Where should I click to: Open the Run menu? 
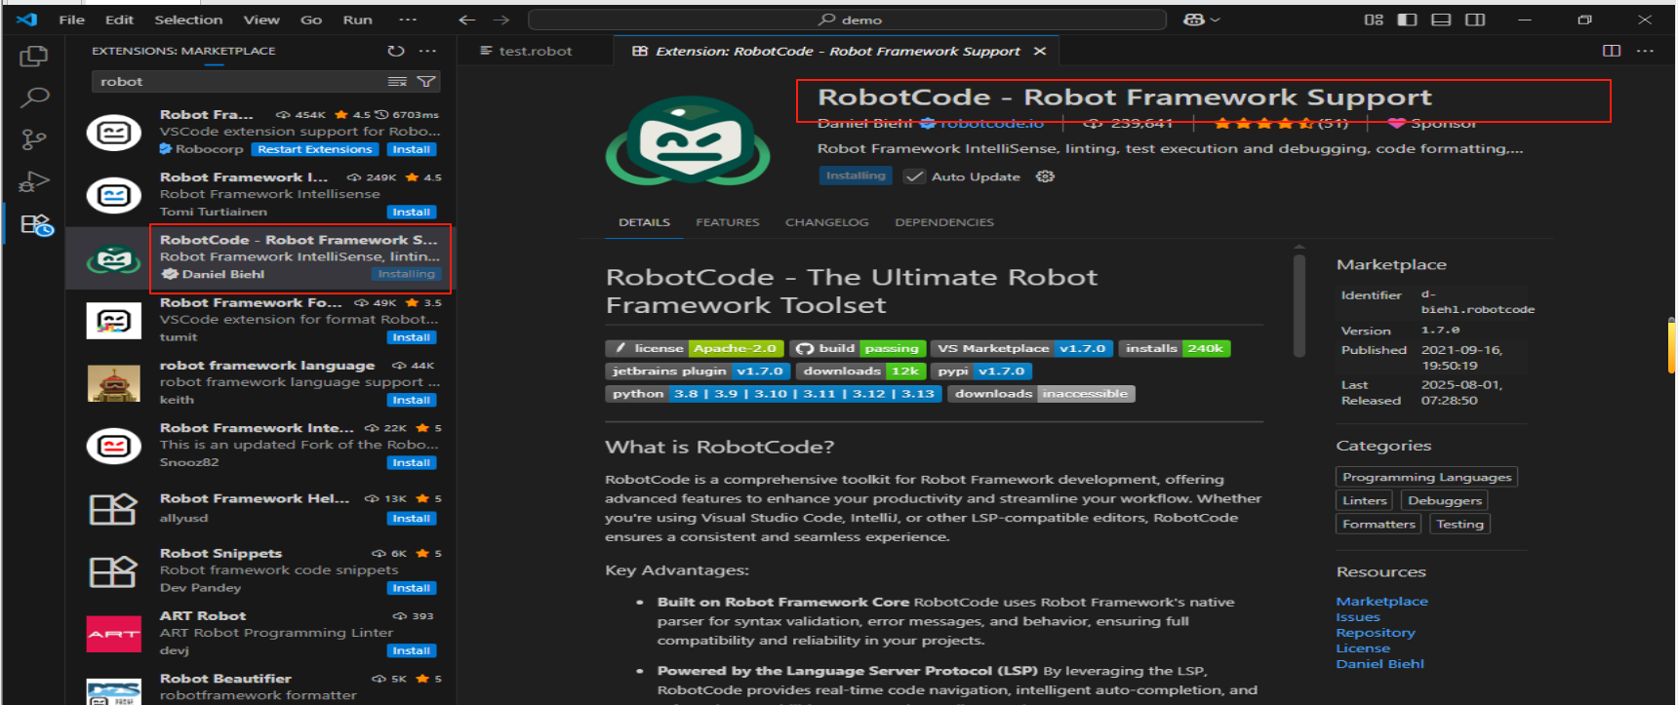[357, 20]
